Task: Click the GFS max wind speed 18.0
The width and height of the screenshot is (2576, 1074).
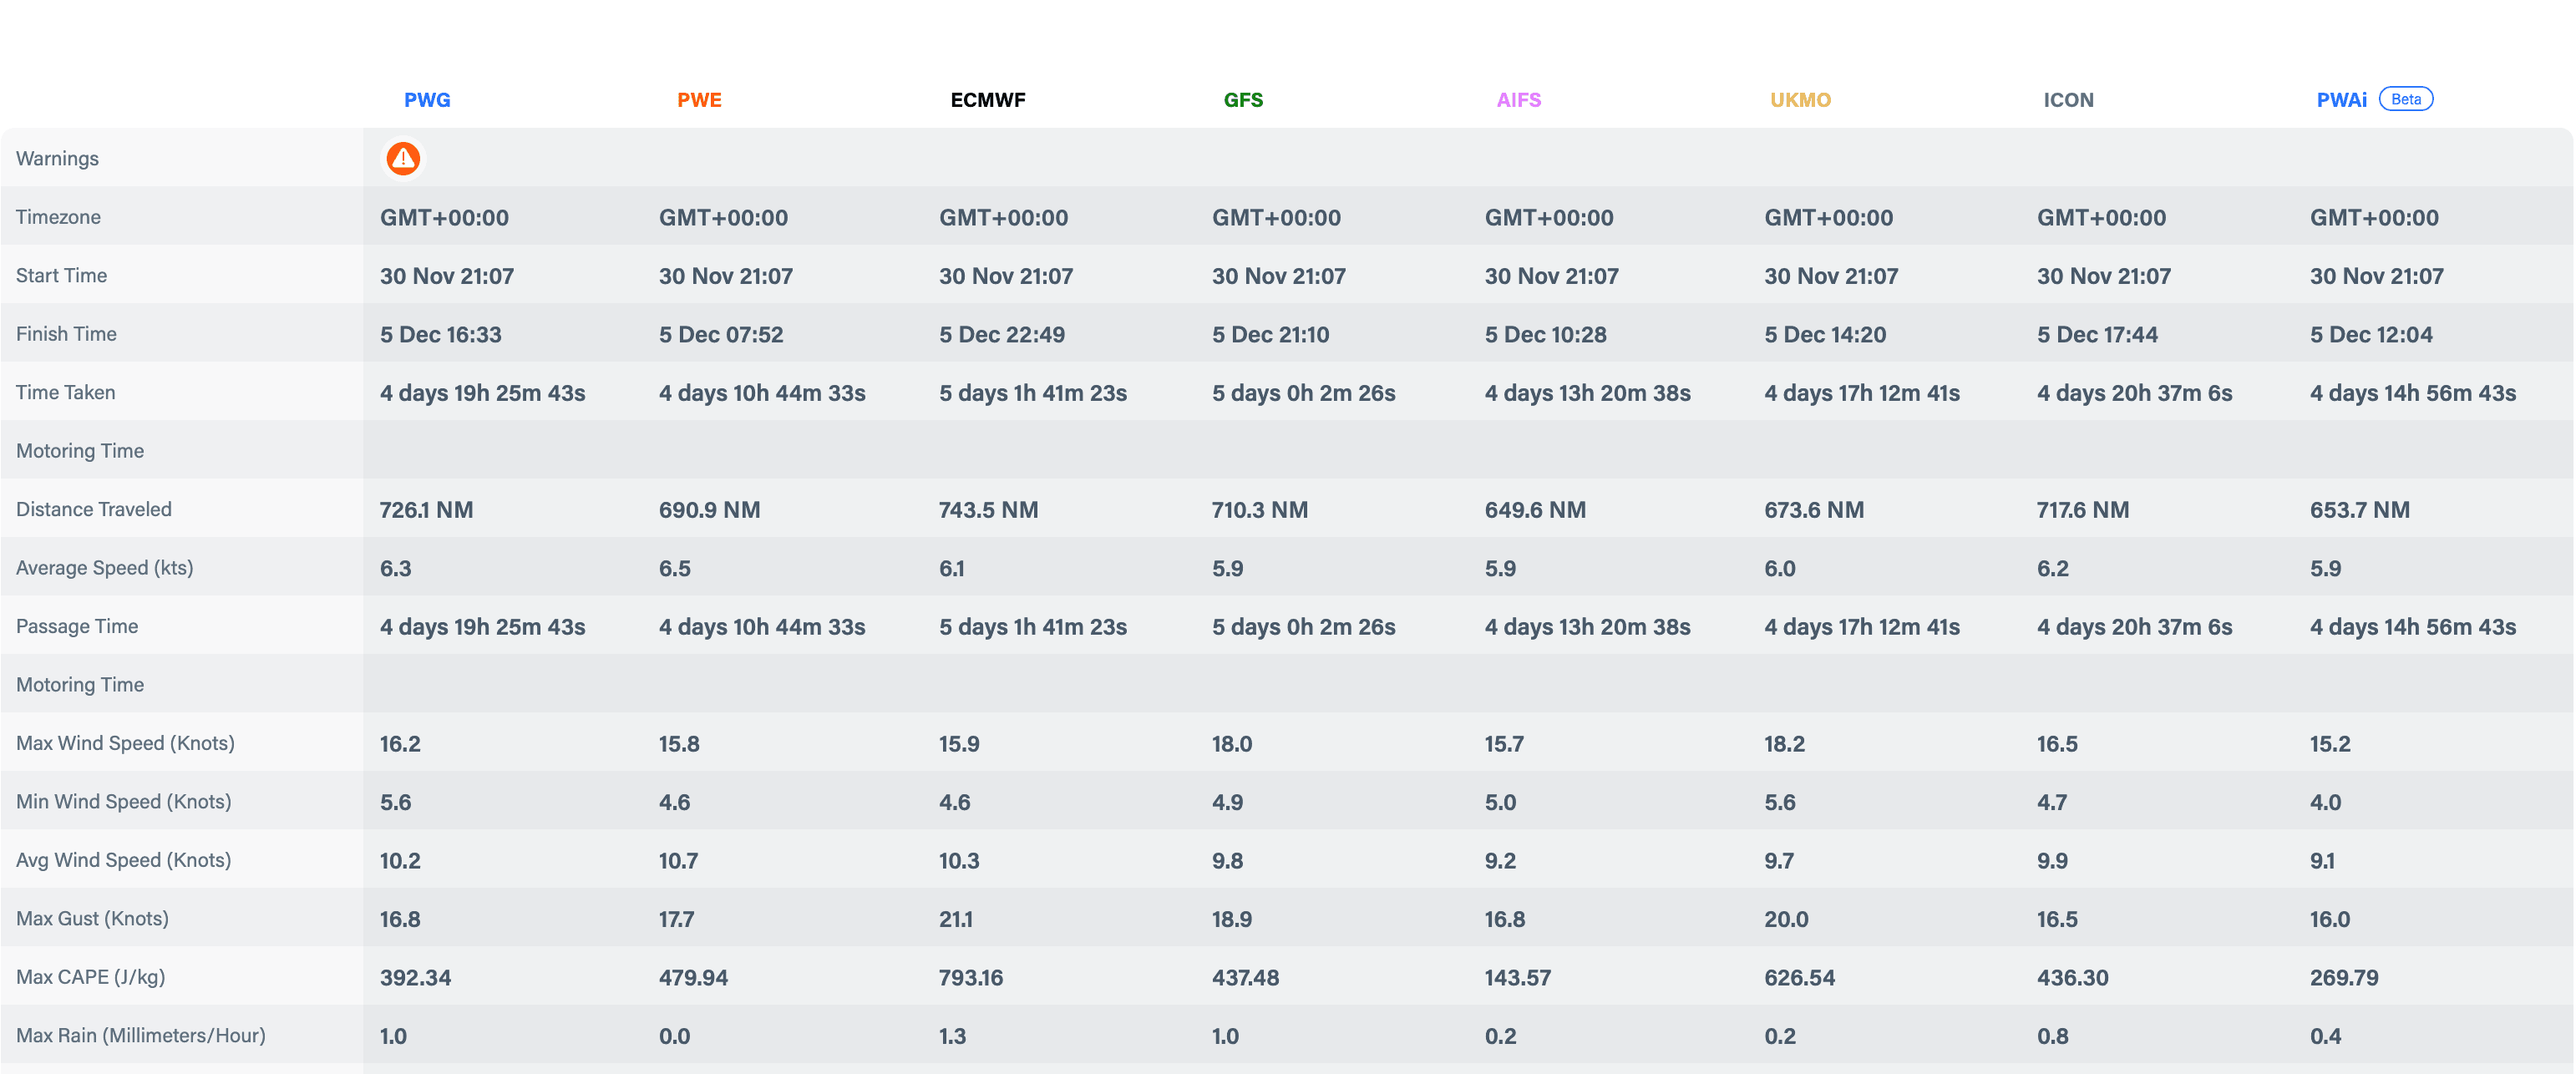Action: (1231, 744)
